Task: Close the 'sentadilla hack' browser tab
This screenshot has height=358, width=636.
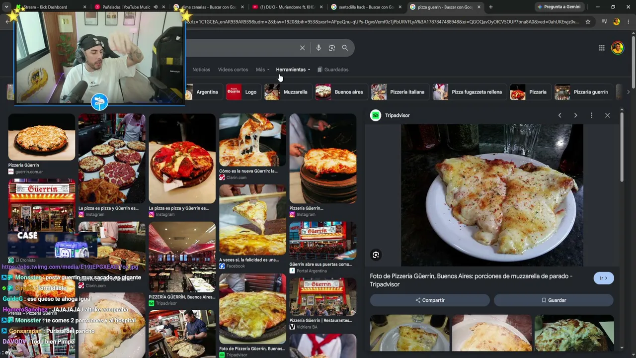Action: (400, 7)
